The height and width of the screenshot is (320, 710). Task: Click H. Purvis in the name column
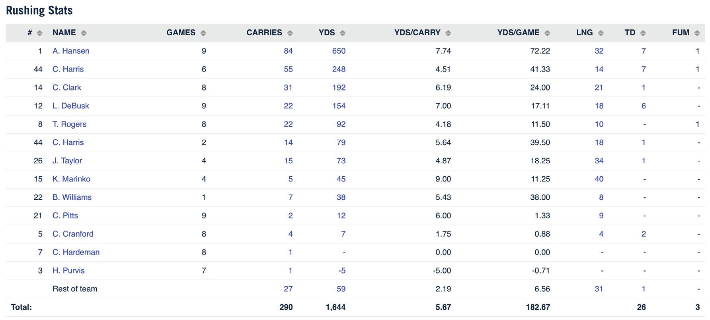pyautogui.click(x=68, y=270)
